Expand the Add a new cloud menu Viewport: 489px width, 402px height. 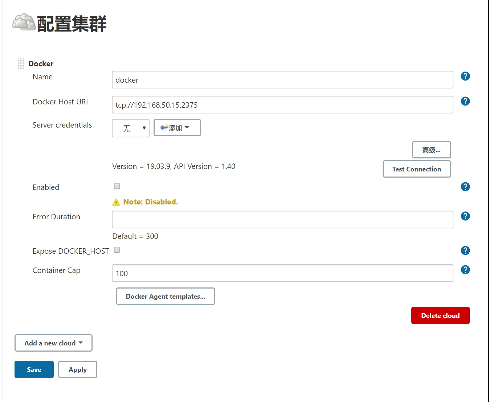(53, 343)
